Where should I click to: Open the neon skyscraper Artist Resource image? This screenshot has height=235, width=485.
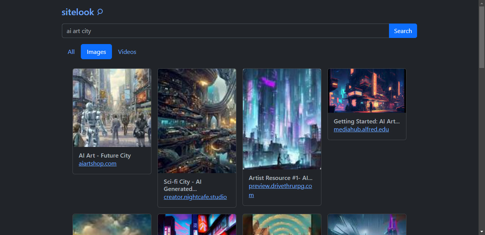click(x=282, y=119)
